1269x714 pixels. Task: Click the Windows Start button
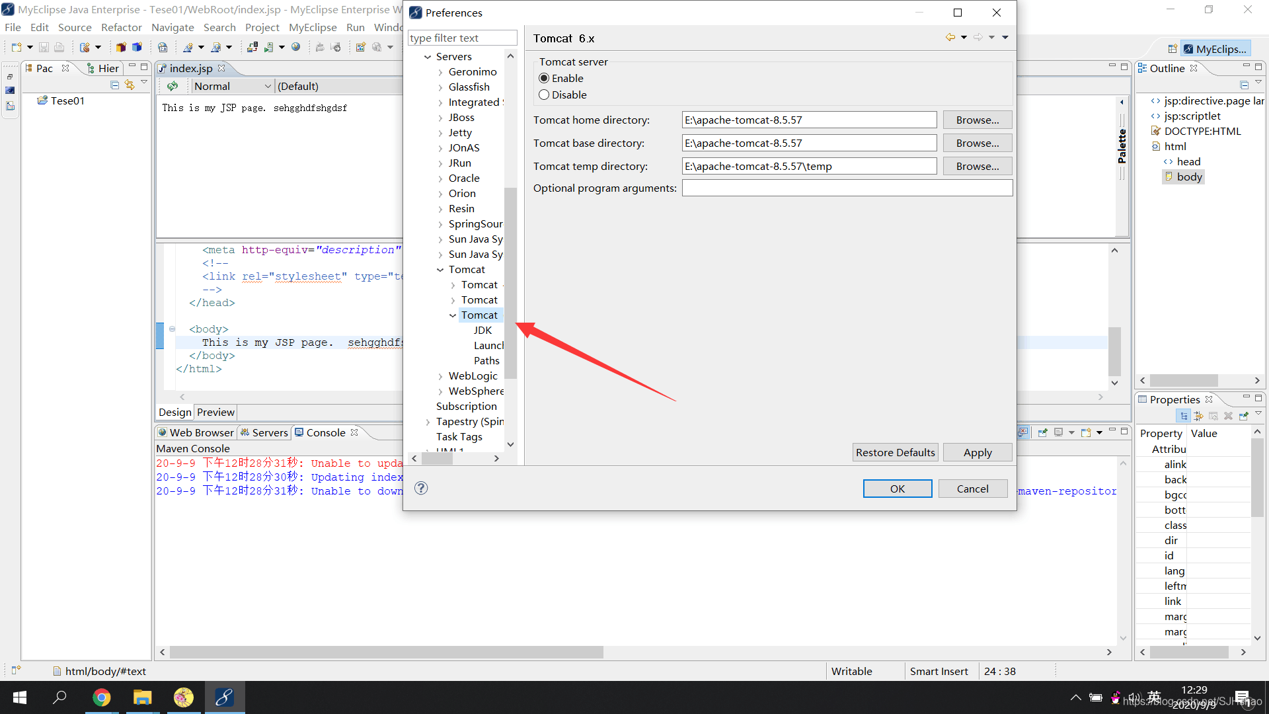pyautogui.click(x=19, y=697)
